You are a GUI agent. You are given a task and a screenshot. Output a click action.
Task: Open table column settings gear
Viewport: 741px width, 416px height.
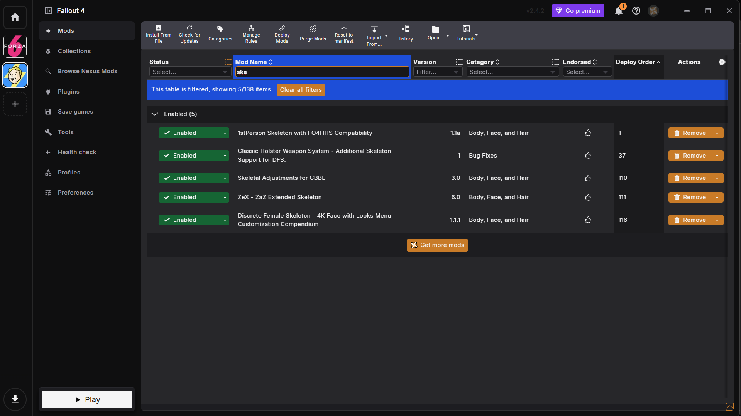click(x=722, y=62)
